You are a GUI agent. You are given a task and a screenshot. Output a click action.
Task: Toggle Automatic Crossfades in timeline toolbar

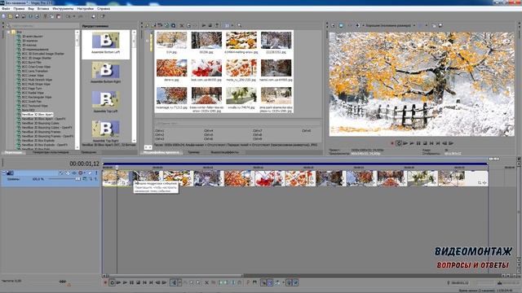pyautogui.click(x=270, y=282)
